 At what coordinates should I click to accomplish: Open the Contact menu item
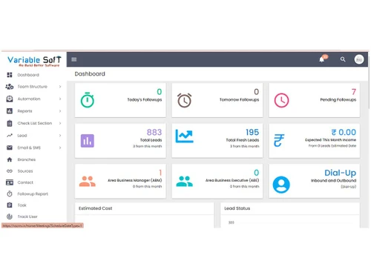pyautogui.click(x=25, y=182)
